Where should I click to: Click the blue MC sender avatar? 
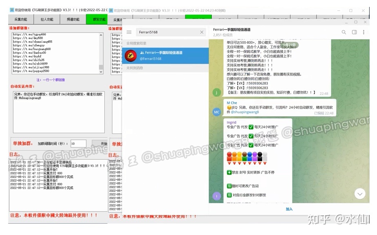coord(216,112)
